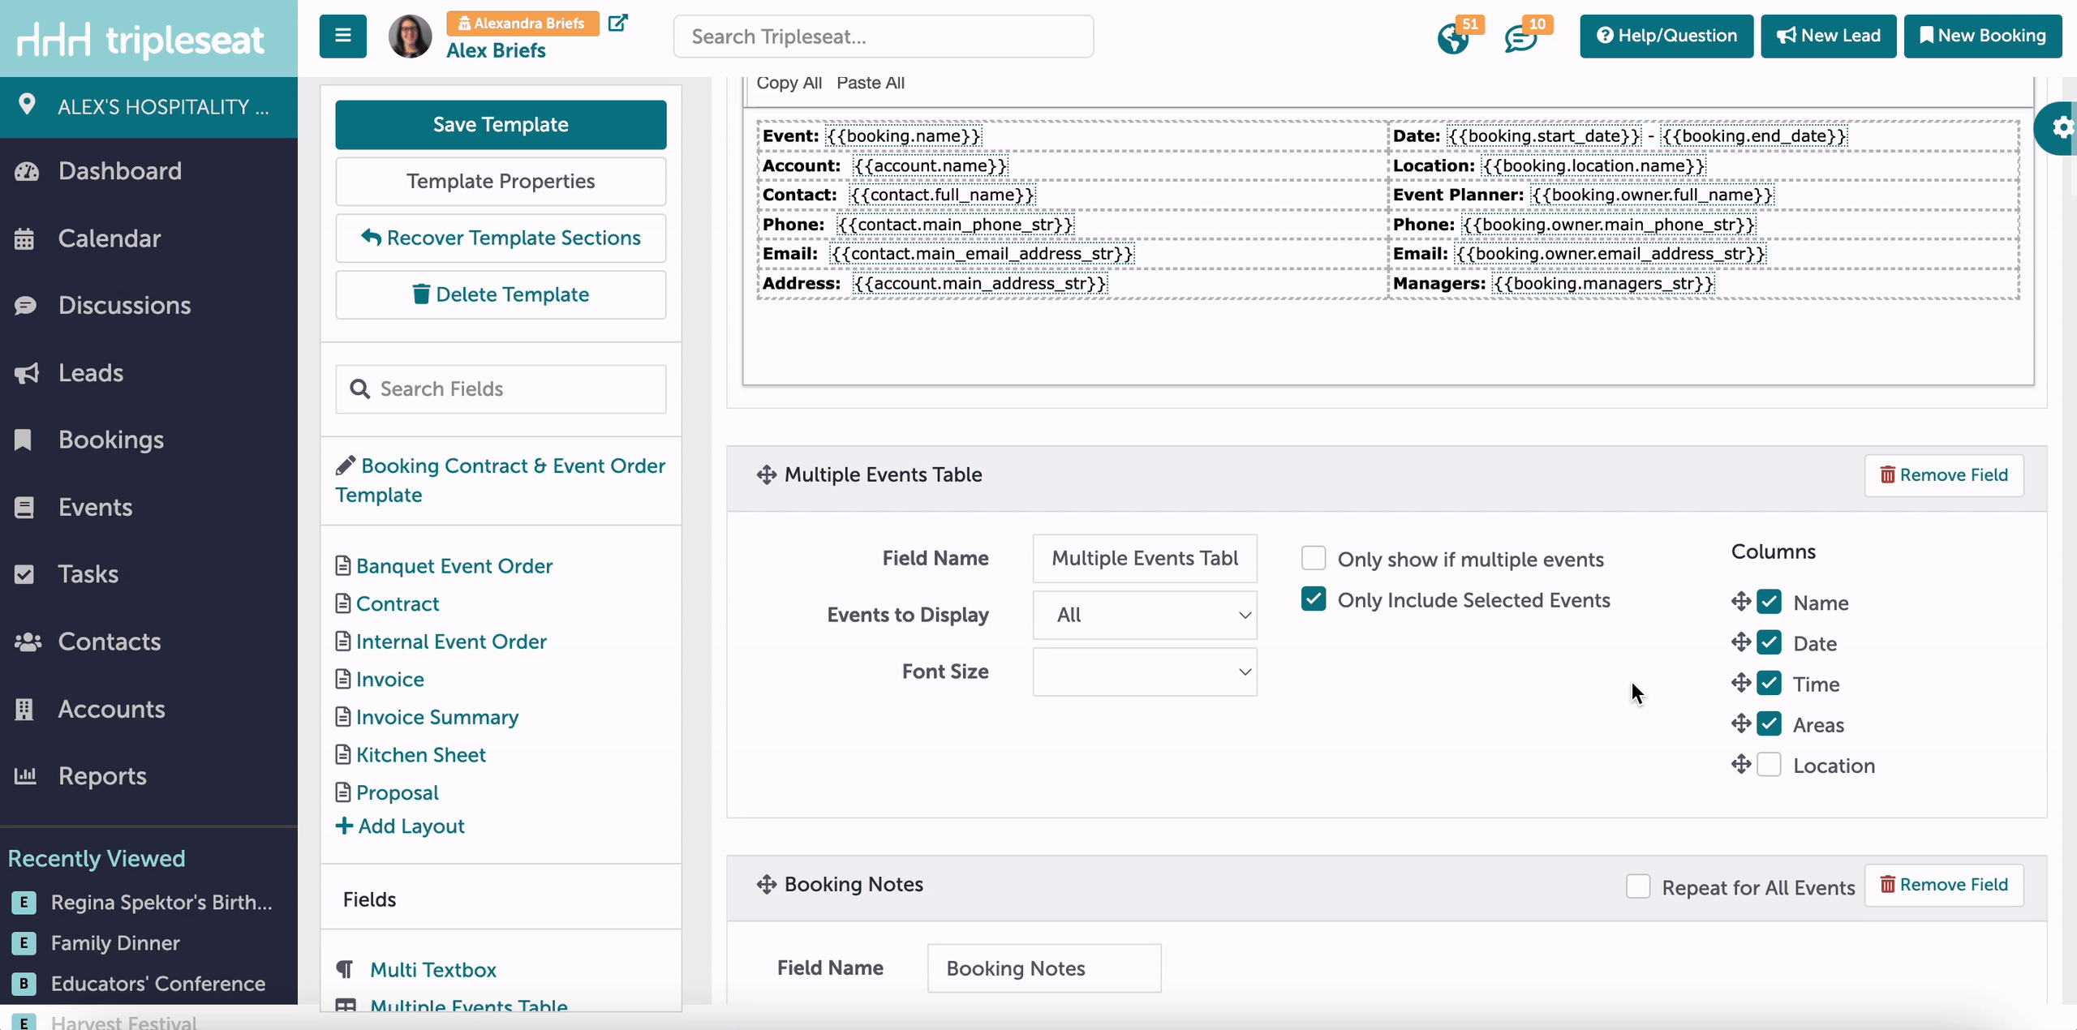Click the New Booking button
This screenshot has height=1030, width=2077.
click(1982, 36)
